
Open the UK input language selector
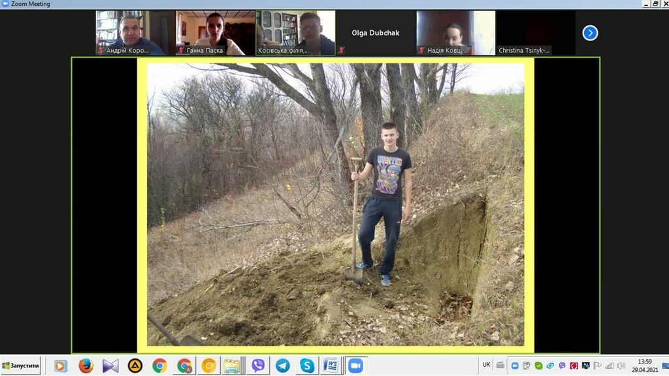pos(486,365)
